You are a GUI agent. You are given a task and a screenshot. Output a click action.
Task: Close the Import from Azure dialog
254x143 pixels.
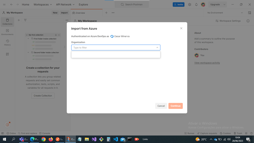(x=181, y=28)
